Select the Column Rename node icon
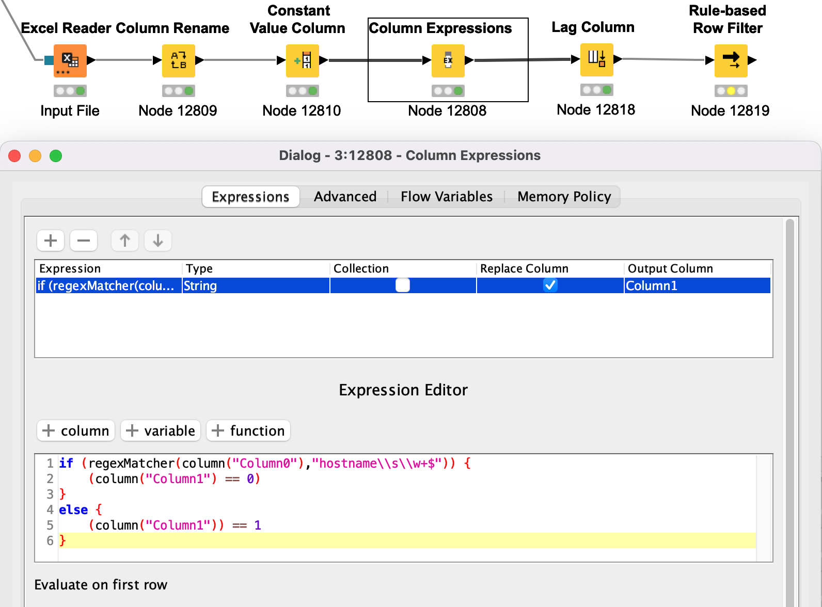822x607 pixels. [x=178, y=60]
